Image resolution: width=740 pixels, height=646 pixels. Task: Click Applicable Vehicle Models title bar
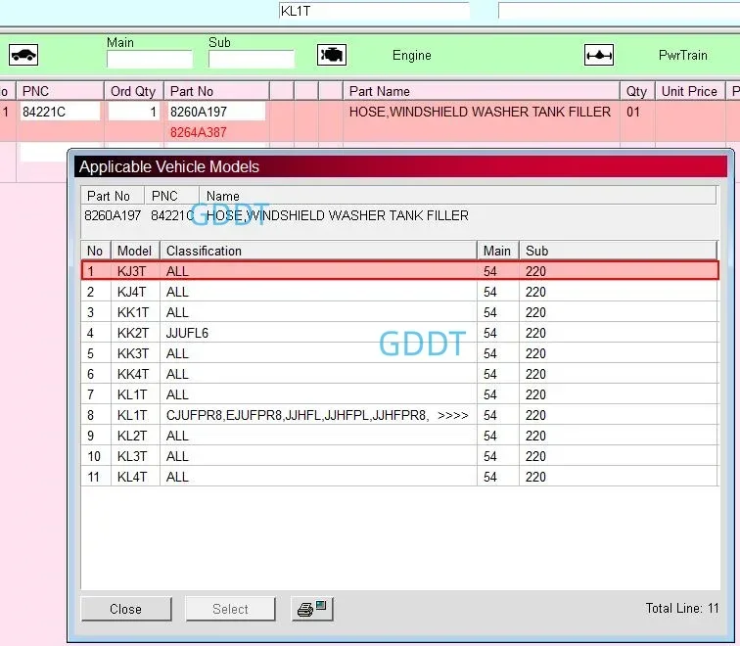tap(400, 166)
